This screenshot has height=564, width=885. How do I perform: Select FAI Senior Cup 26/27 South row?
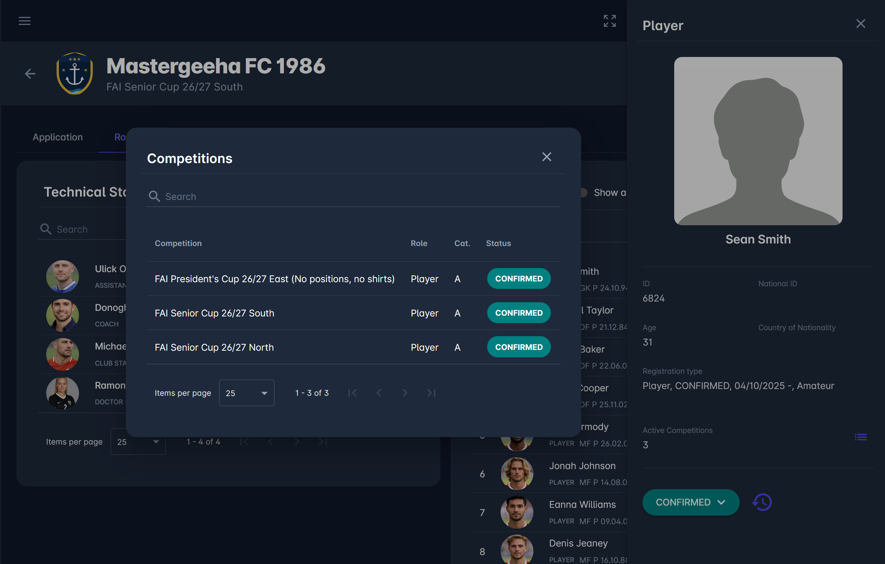coord(353,313)
